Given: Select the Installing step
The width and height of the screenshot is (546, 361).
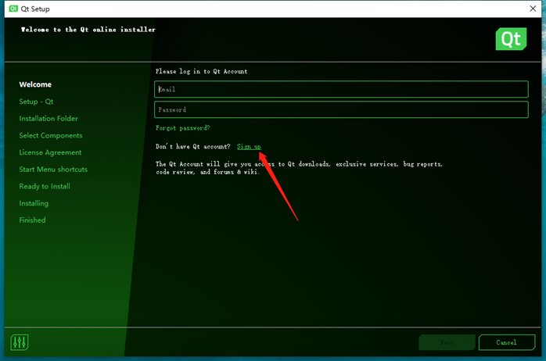Looking at the screenshot, I should click(34, 203).
